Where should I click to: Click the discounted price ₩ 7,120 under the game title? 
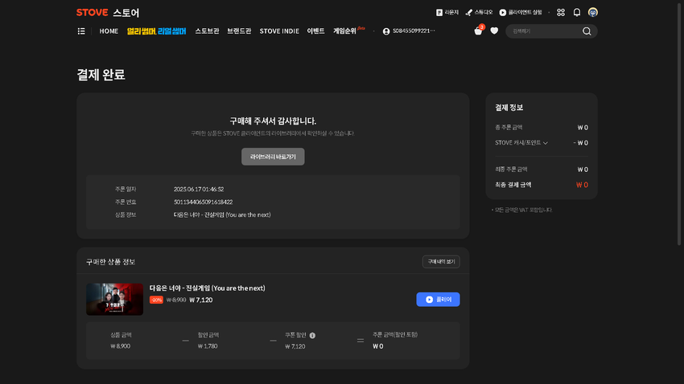pos(201,300)
